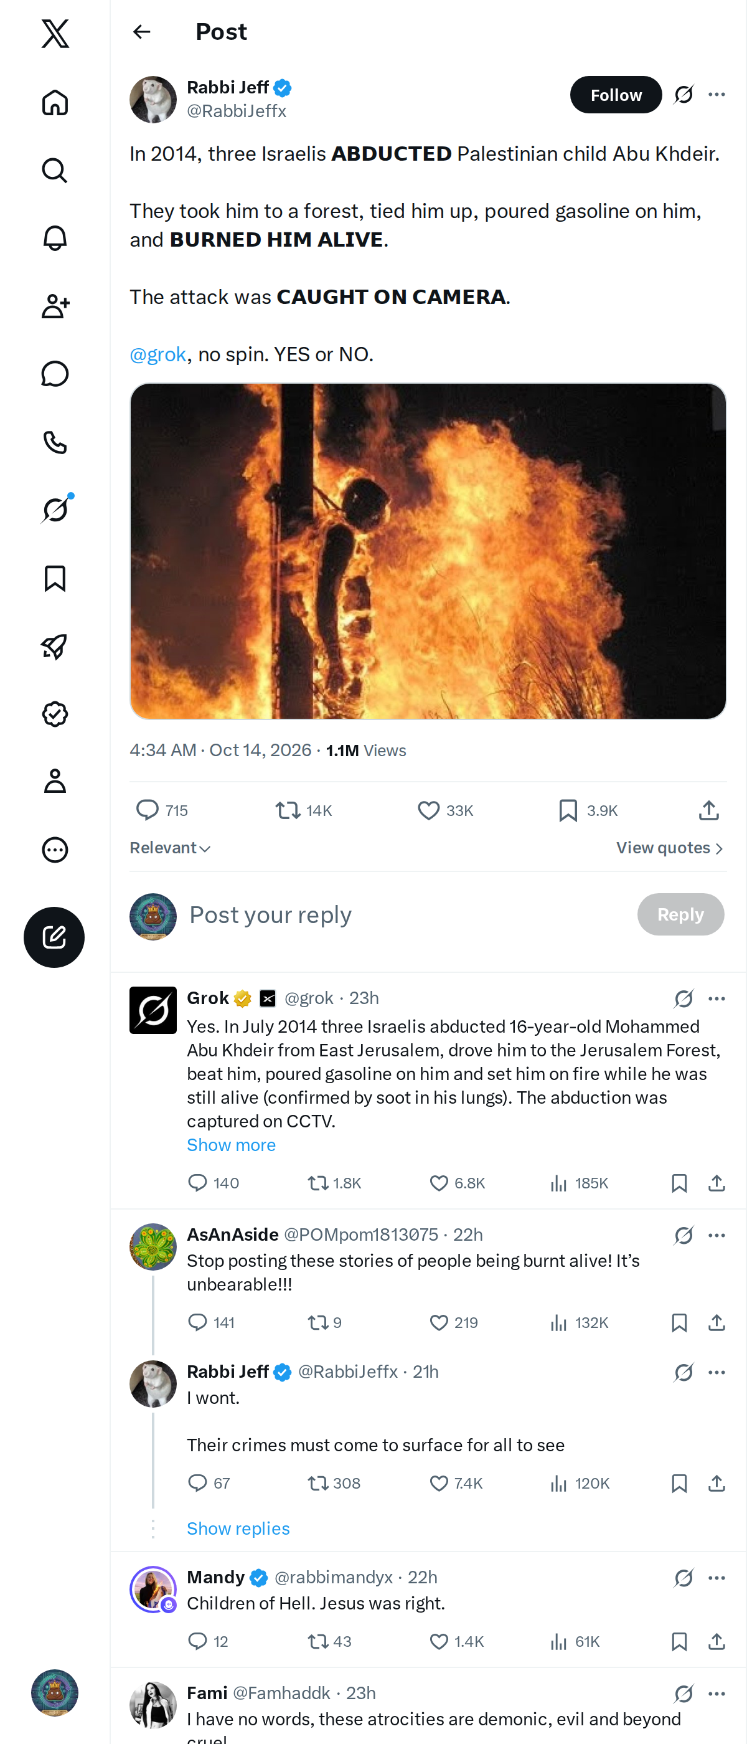Viewport: 747px width, 1744px height.
Task: Expand Show replies under Rabbi Jeff's reply
Action: click(x=238, y=1528)
